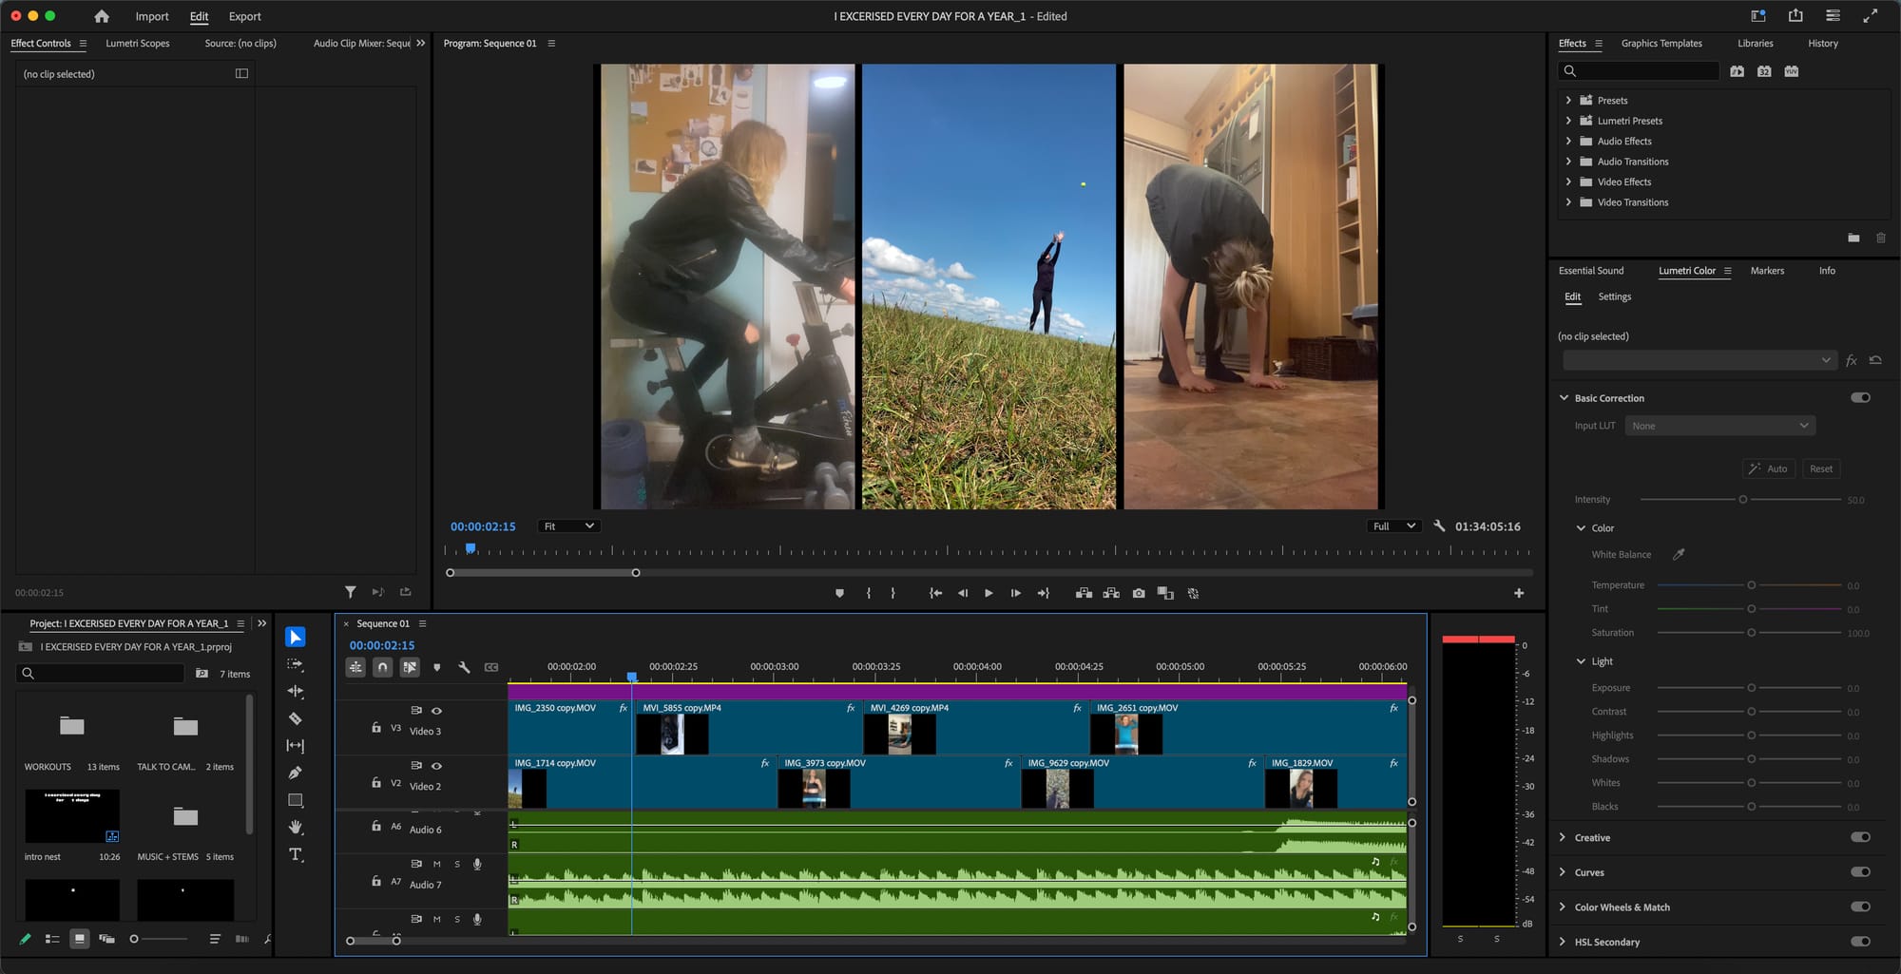Click the Home icon in top bar
The width and height of the screenshot is (1901, 974).
(x=102, y=16)
